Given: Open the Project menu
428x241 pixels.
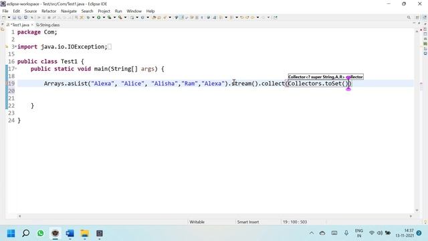Looking at the screenshot, I should point(104,11).
